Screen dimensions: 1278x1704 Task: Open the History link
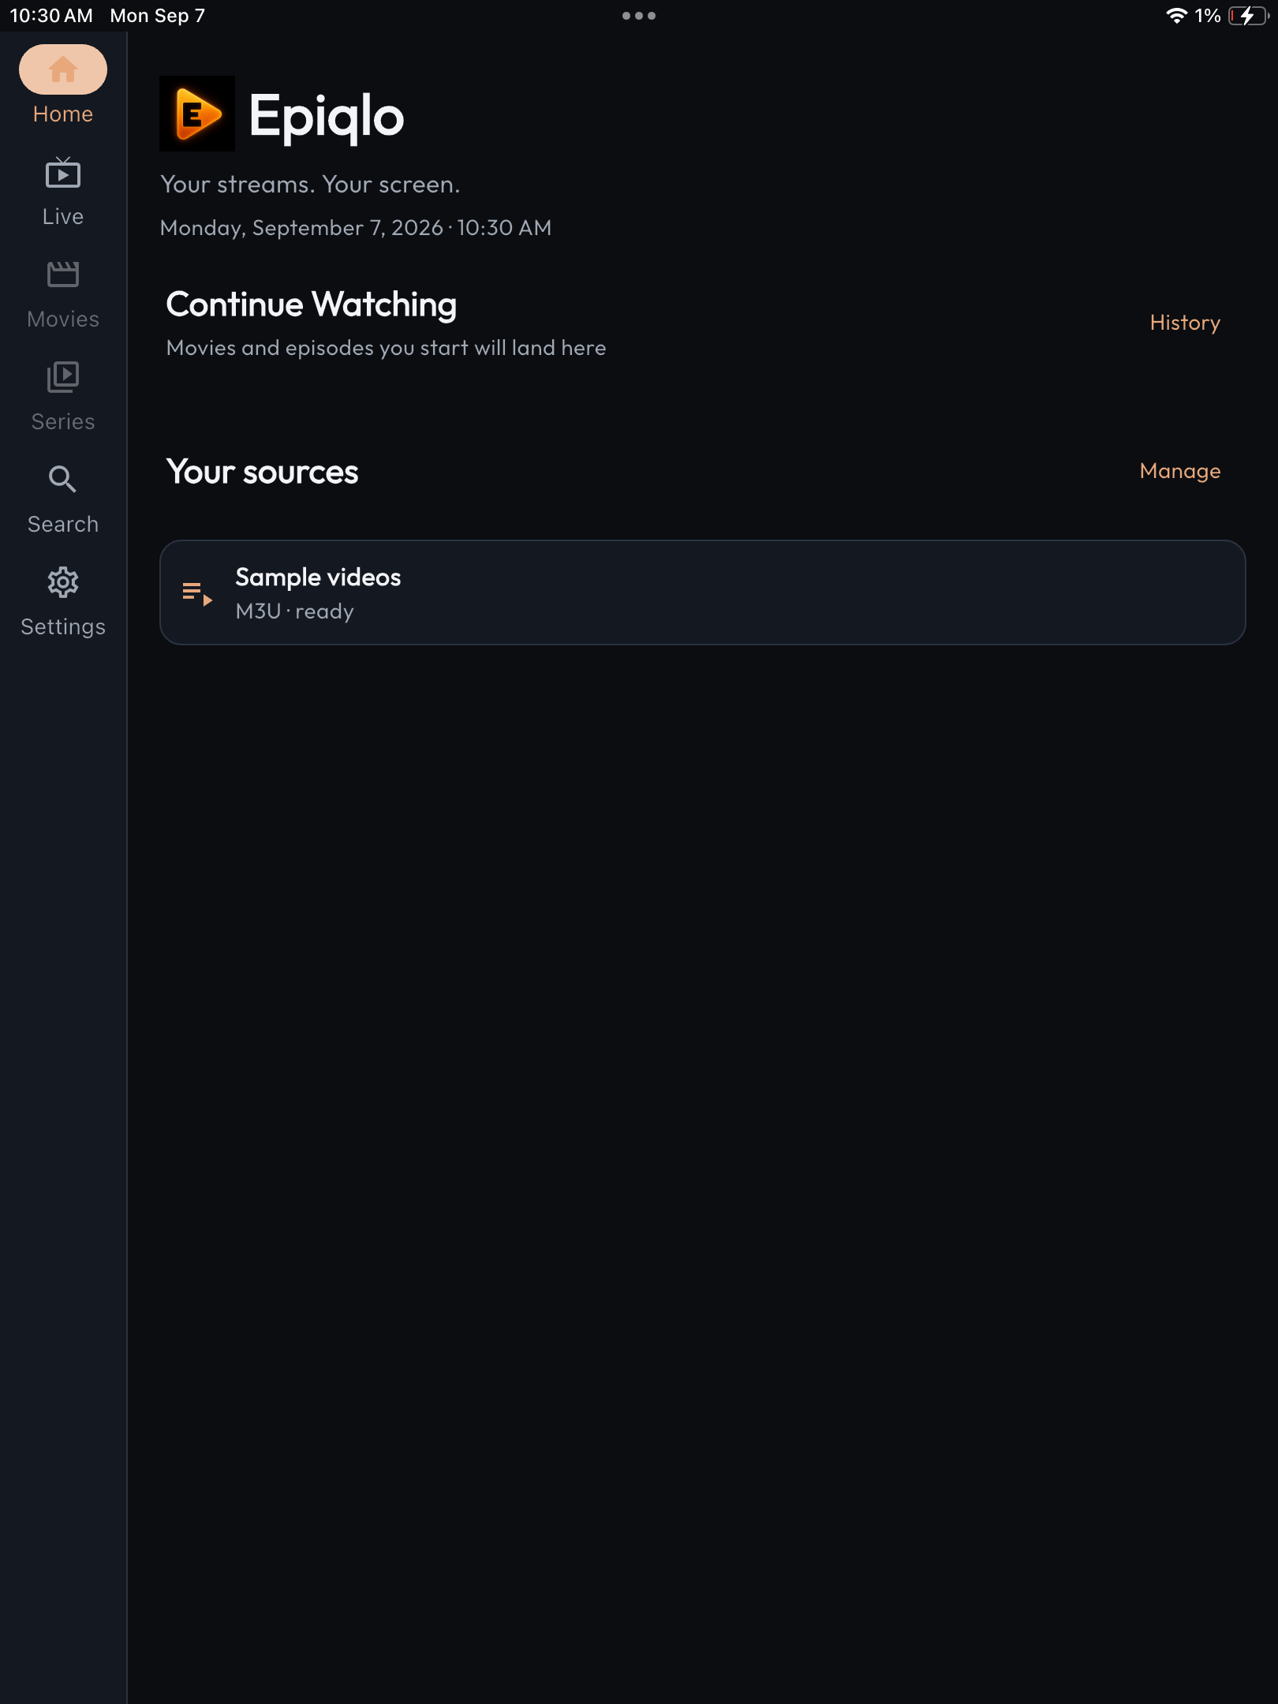click(x=1185, y=323)
